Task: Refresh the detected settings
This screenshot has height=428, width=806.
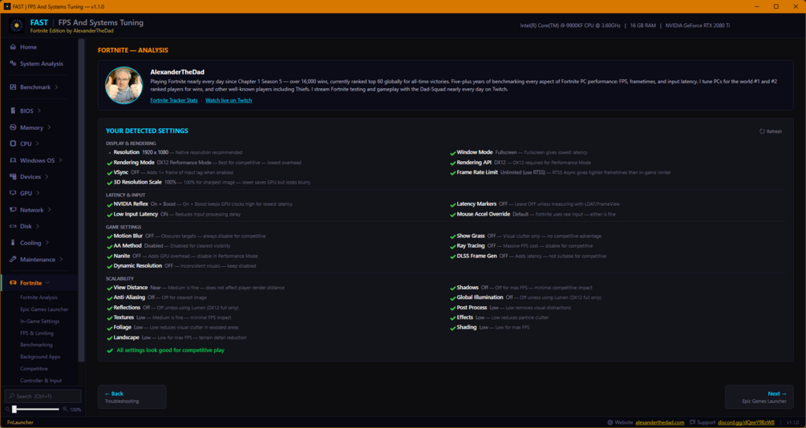Action: (x=771, y=131)
